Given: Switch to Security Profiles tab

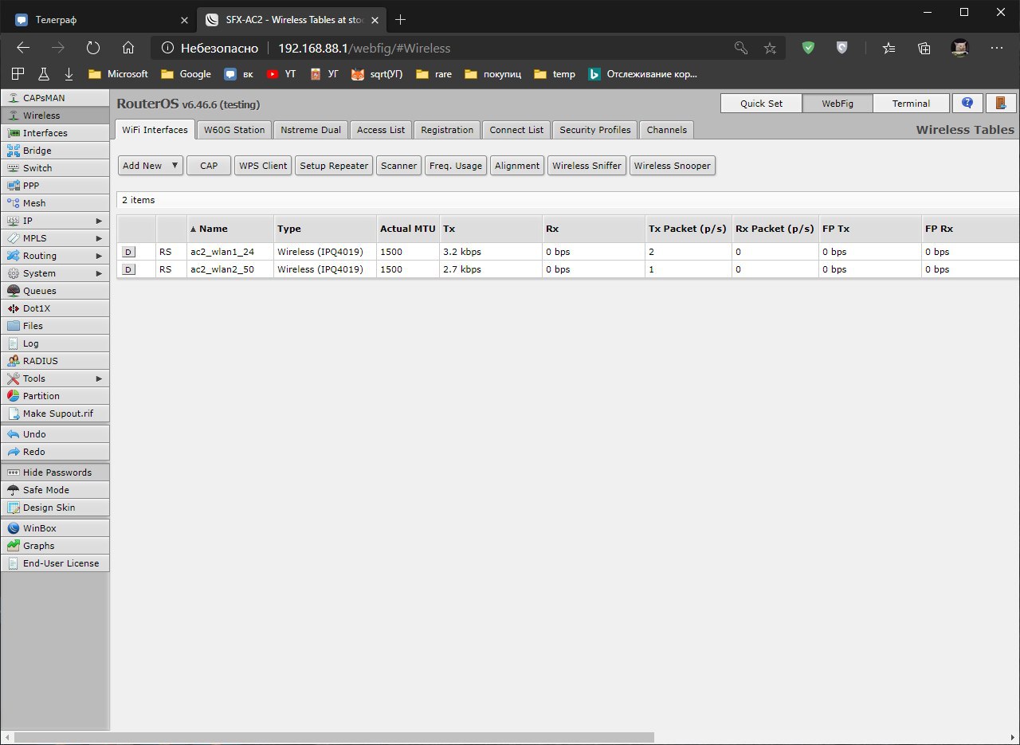Looking at the screenshot, I should (595, 130).
